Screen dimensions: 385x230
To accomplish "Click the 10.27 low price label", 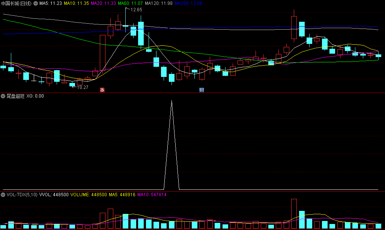I will [x=83, y=87].
